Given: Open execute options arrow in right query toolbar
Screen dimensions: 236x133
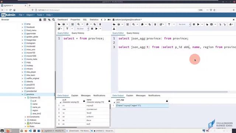Looking at the screenshot, I should tap(202, 24).
